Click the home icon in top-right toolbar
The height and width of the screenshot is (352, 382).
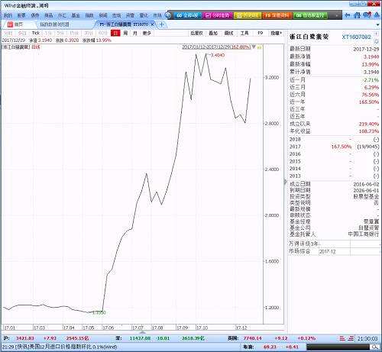[357, 15]
